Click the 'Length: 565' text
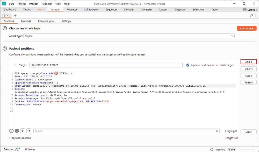Image resolution: width=259 pixels, height=152 pixels. (232, 138)
